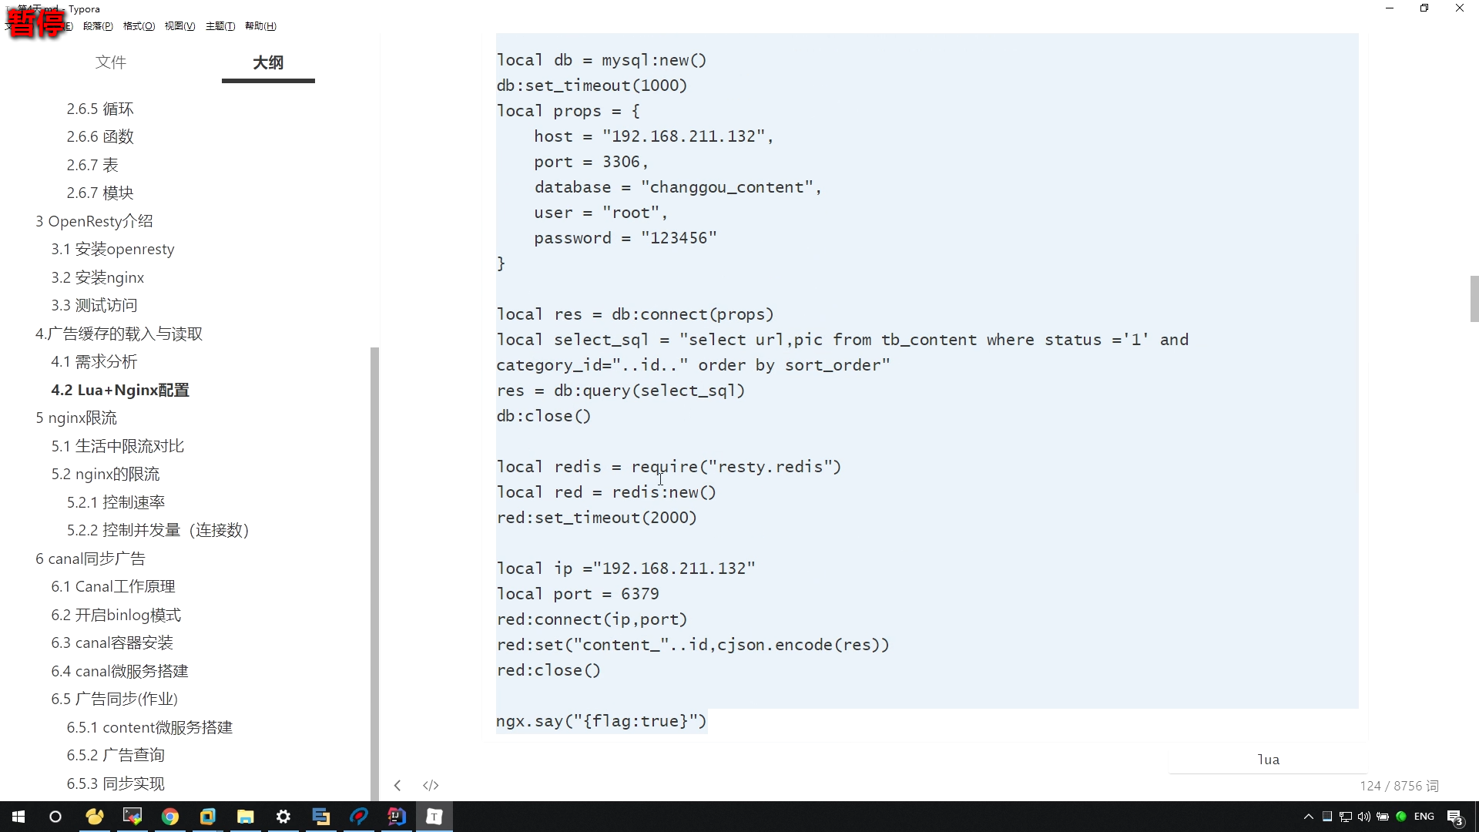The image size is (1479, 832).
Task: Open the 主题(T) menu
Action: 220,26
